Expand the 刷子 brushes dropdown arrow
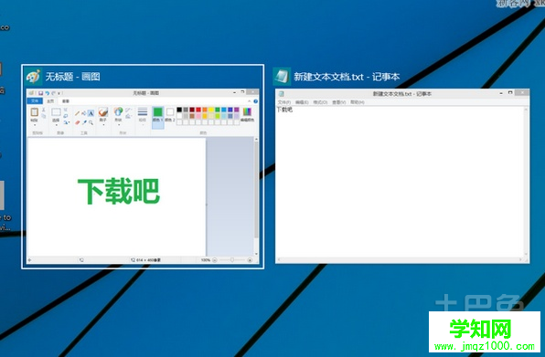 point(103,125)
